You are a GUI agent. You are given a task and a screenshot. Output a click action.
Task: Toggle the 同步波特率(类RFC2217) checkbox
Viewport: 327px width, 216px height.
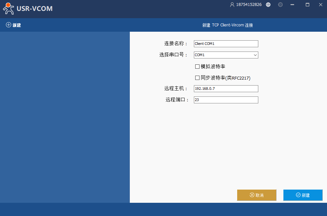tap(198, 78)
